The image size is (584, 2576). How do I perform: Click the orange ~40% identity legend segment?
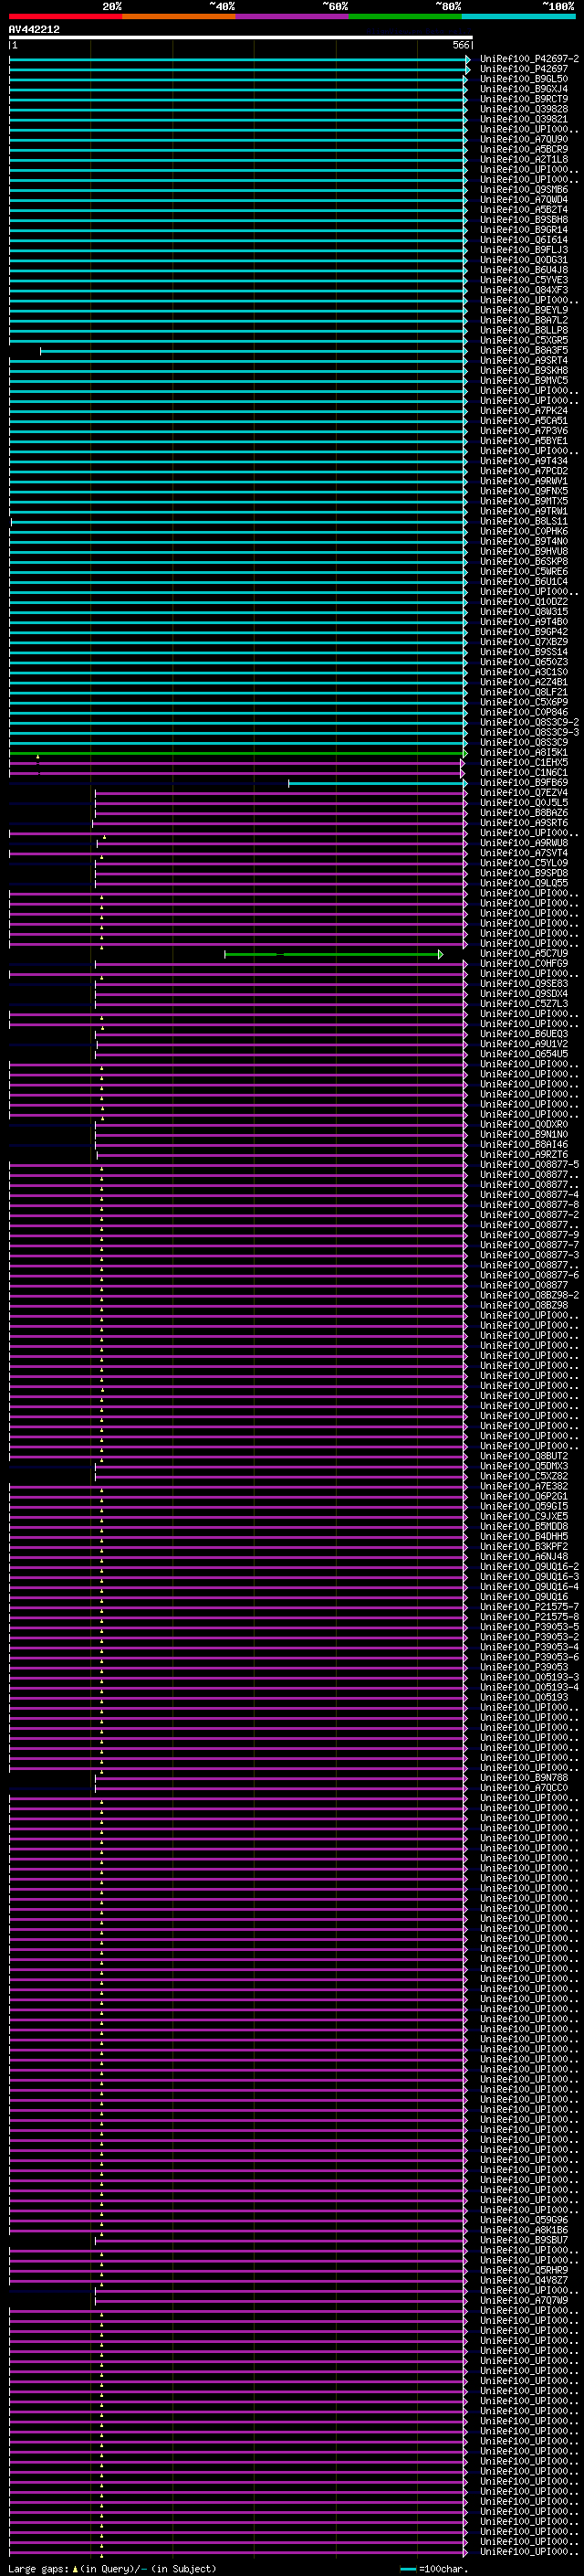[179, 16]
